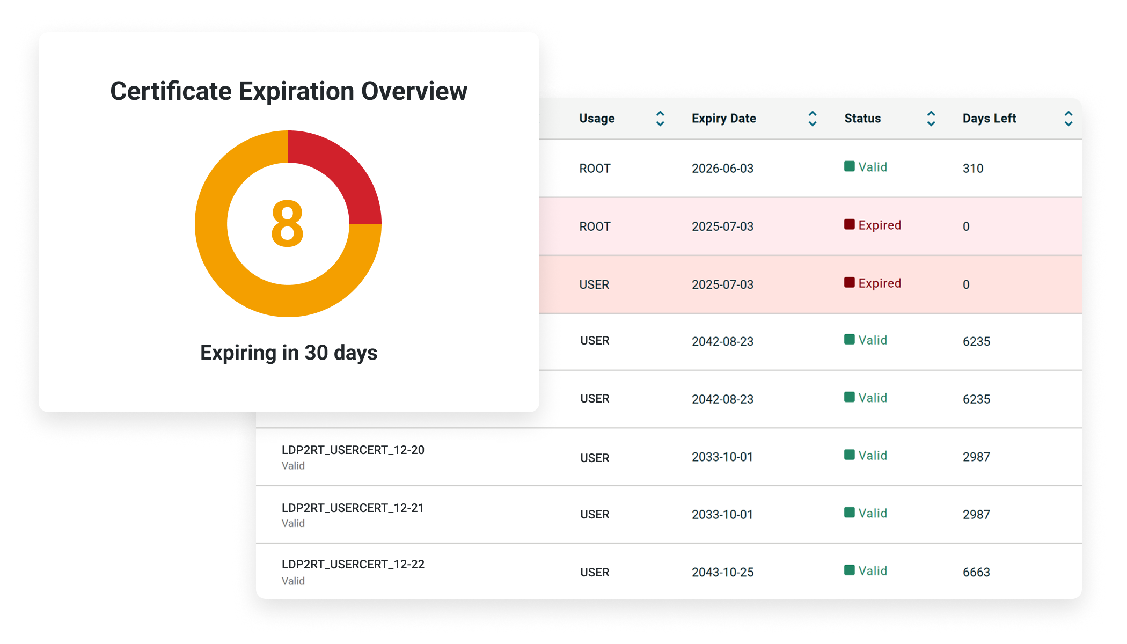Viewport: 1127px width, 644px height.
Task: Click the Status column header label
Action: coord(862,119)
